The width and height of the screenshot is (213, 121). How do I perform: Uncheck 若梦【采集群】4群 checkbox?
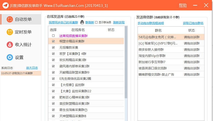(x=53, y=54)
